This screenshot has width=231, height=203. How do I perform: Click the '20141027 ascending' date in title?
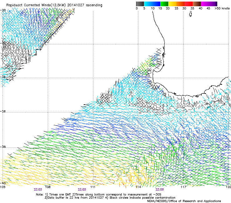click(85, 5)
